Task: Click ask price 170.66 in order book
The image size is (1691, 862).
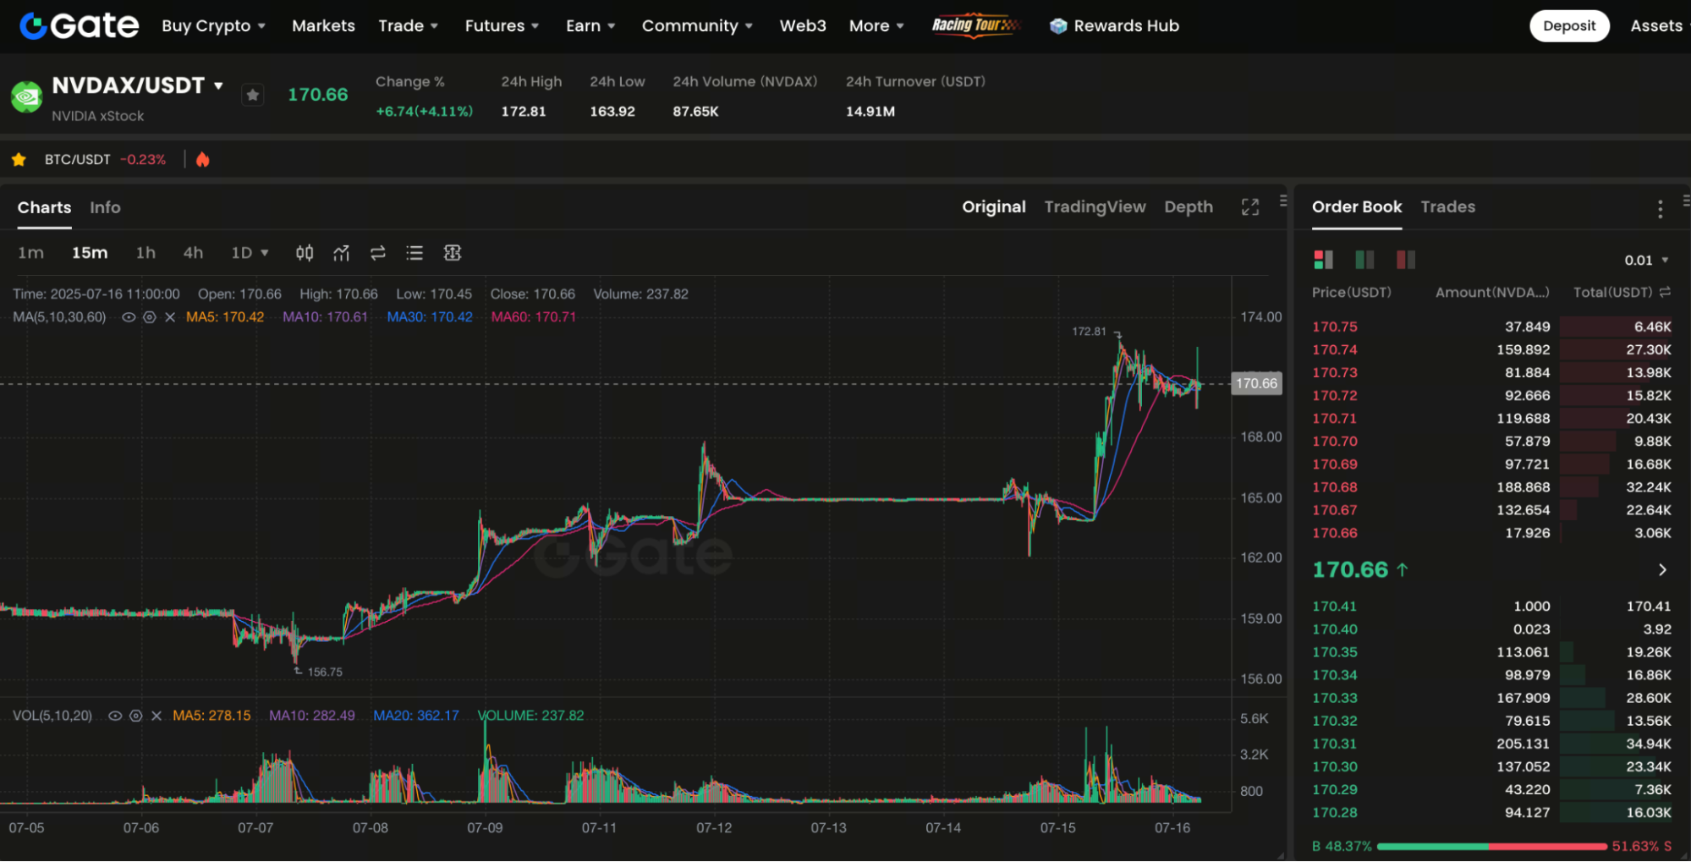Action: coord(1335,533)
